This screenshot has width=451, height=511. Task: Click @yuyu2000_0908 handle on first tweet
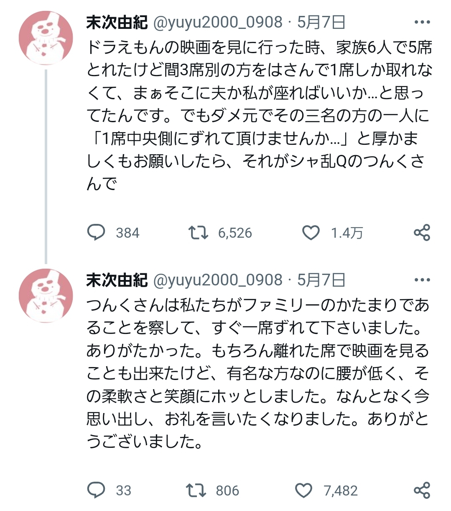click(218, 23)
